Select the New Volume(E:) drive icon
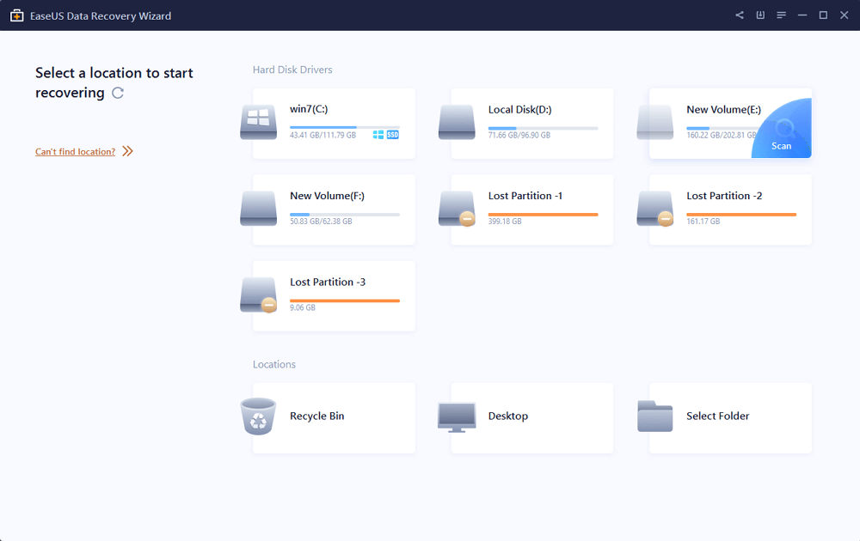 click(x=654, y=122)
